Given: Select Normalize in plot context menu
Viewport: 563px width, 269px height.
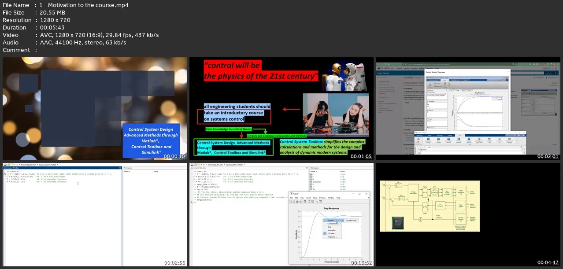Looking at the screenshot, I should point(332,230).
